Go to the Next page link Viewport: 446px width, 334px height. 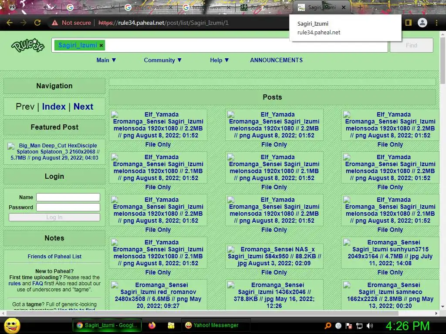click(83, 107)
